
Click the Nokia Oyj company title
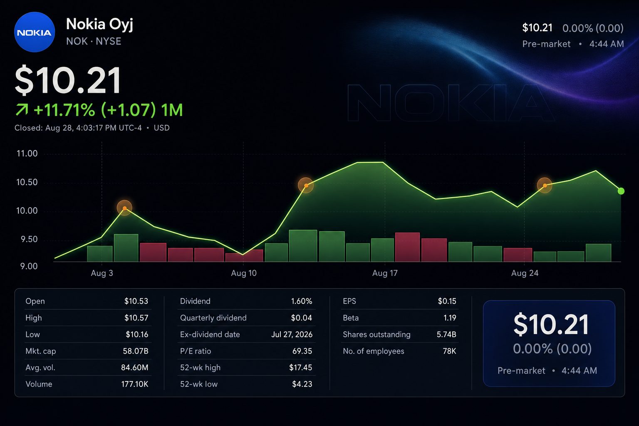pos(99,24)
